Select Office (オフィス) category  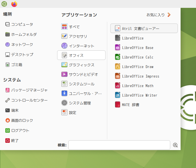pyautogui.click(x=81, y=55)
